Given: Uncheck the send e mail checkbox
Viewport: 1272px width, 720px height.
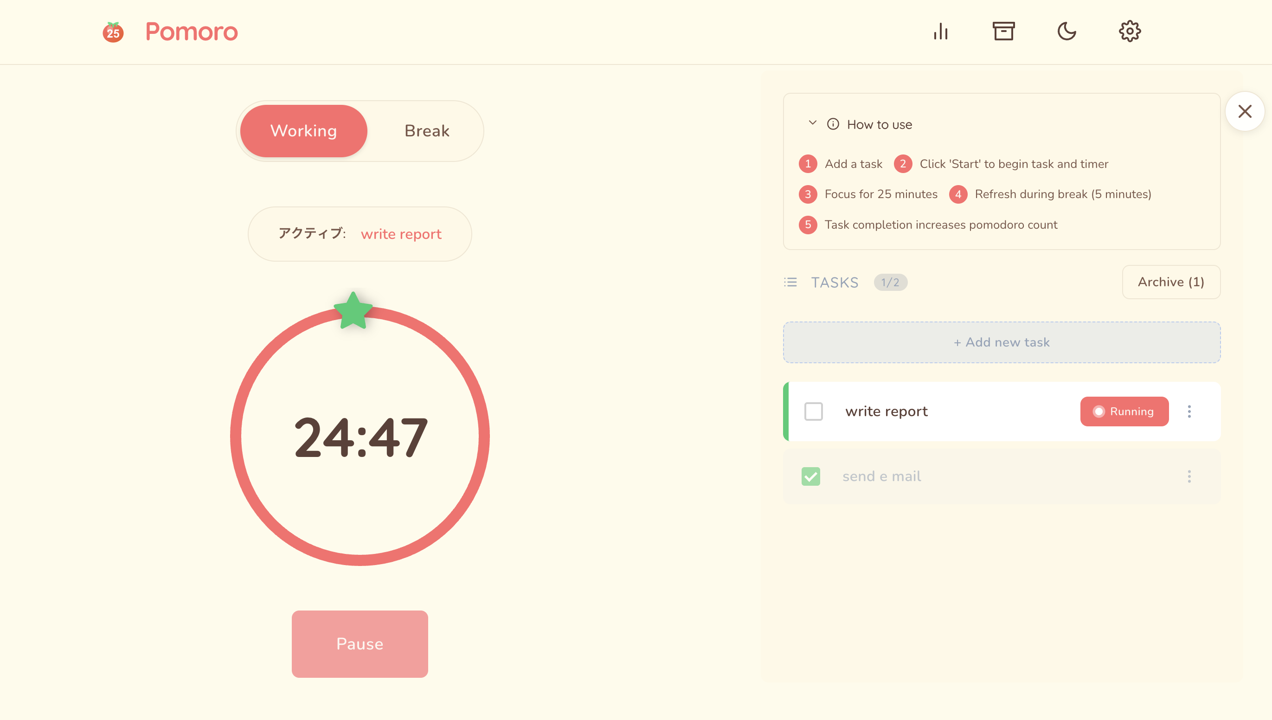Looking at the screenshot, I should pos(811,476).
